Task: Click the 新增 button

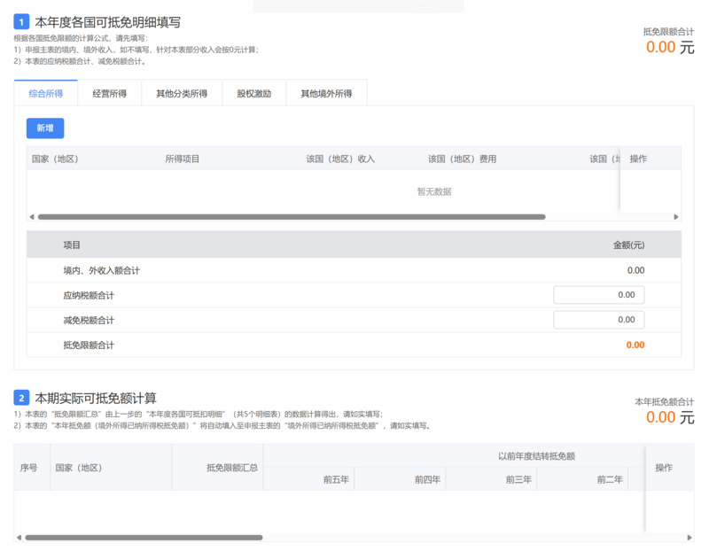Action: click(x=45, y=128)
